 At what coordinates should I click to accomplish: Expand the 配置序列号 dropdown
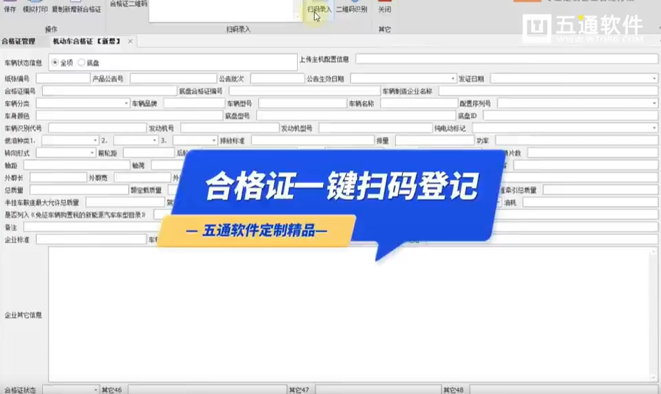tap(654, 104)
